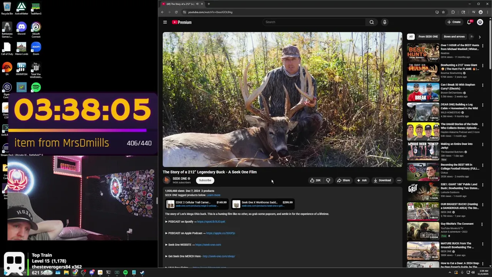This screenshot has height=277, width=492.
Task: Open Recycle Bin on desktop
Action: [7, 9]
